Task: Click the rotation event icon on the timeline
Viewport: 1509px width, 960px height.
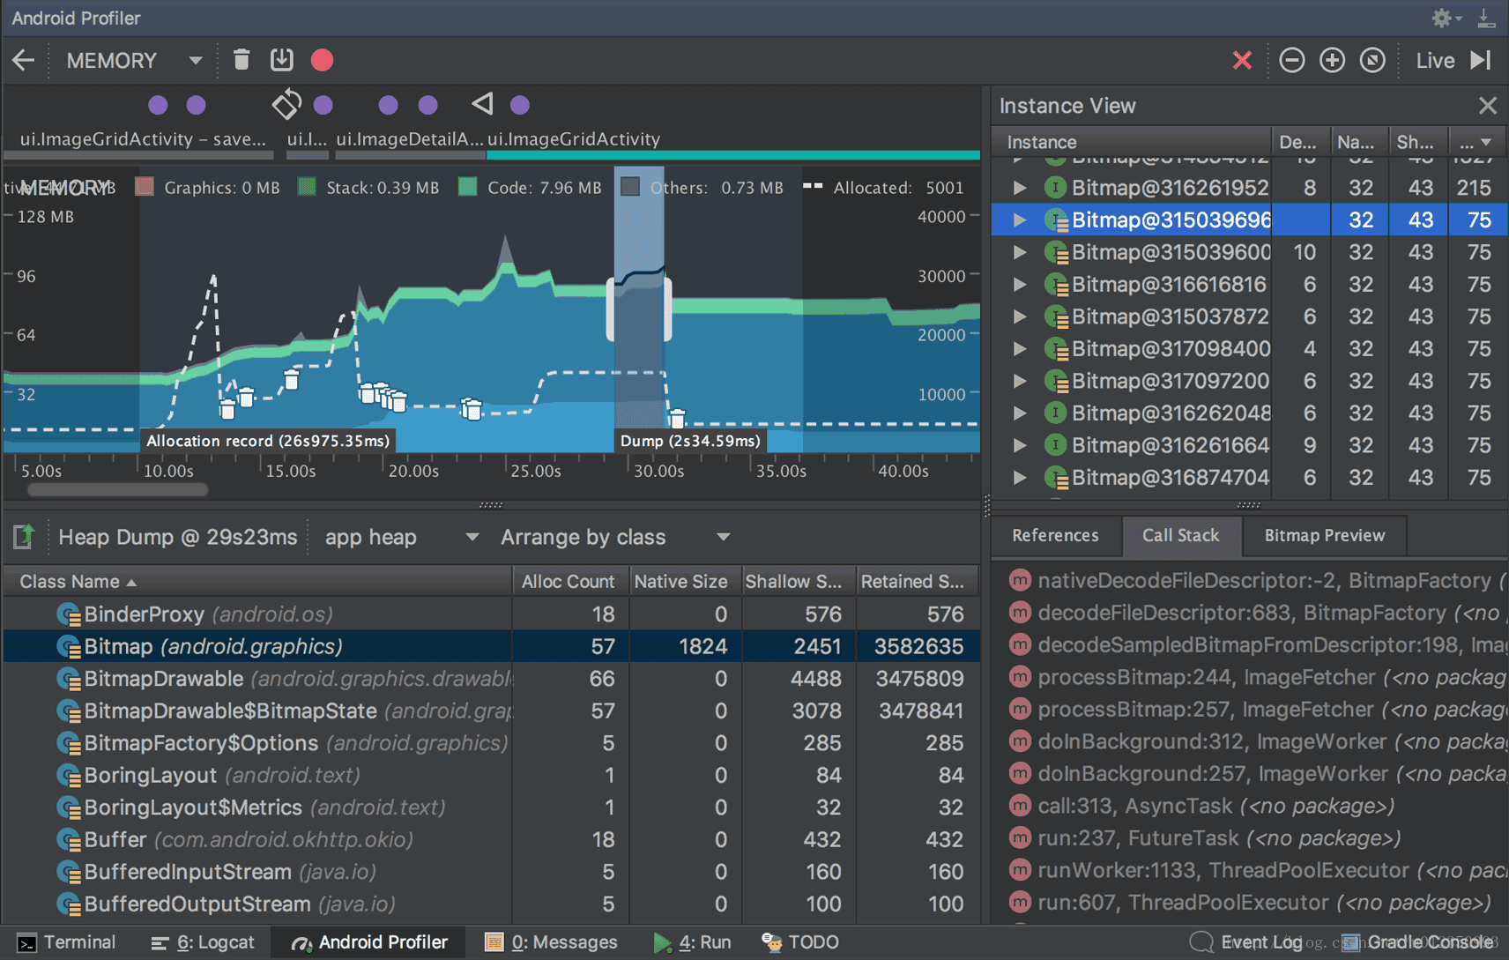Action: [x=286, y=104]
